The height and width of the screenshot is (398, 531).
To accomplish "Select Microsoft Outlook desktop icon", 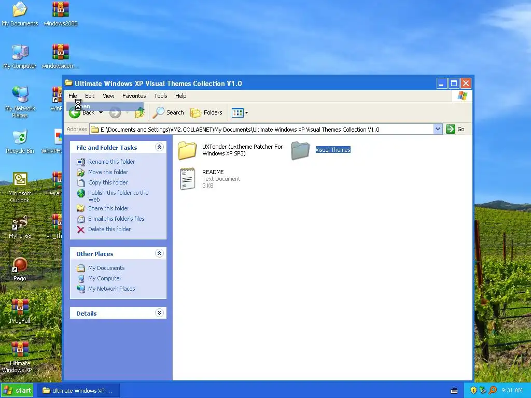I will (x=20, y=179).
